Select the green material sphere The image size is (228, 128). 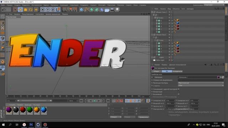[30, 110]
